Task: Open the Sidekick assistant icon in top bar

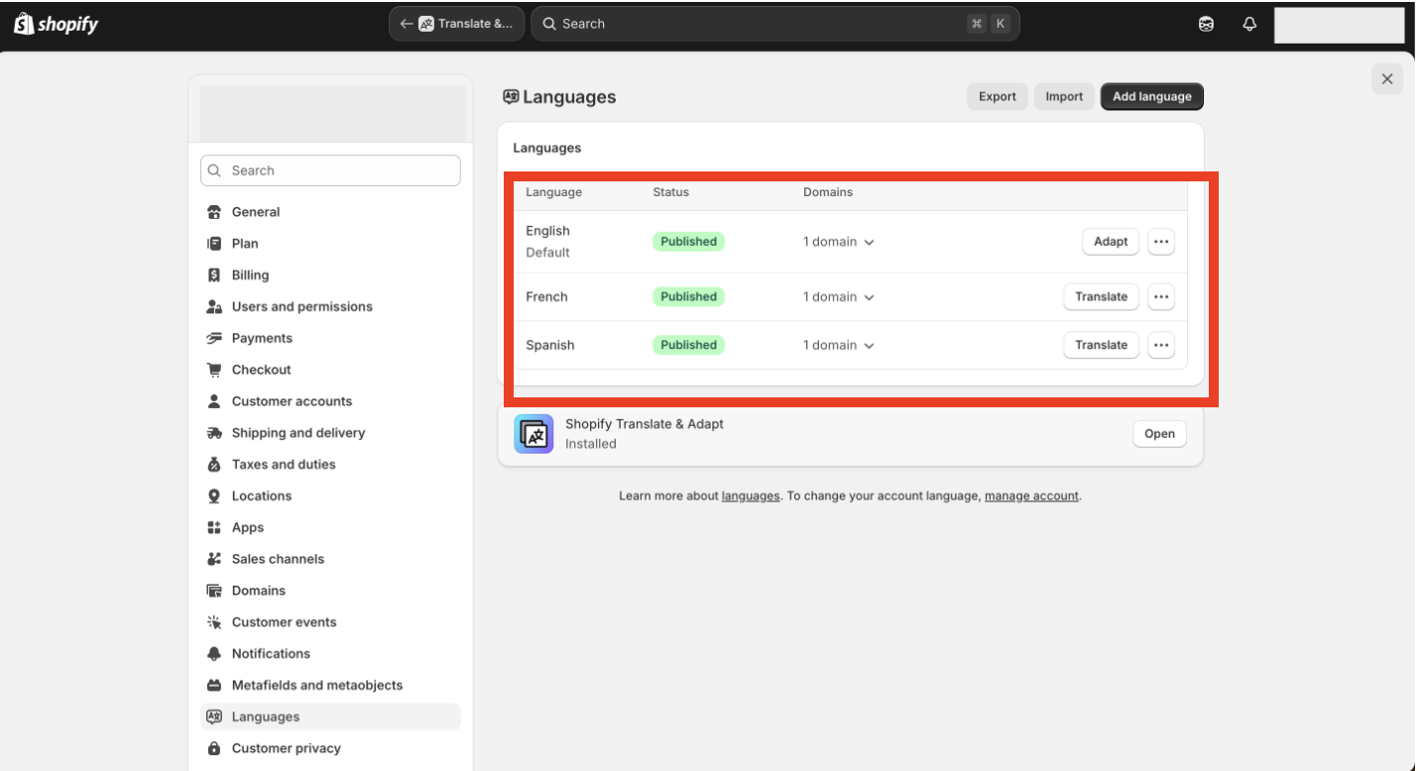Action: tap(1207, 25)
